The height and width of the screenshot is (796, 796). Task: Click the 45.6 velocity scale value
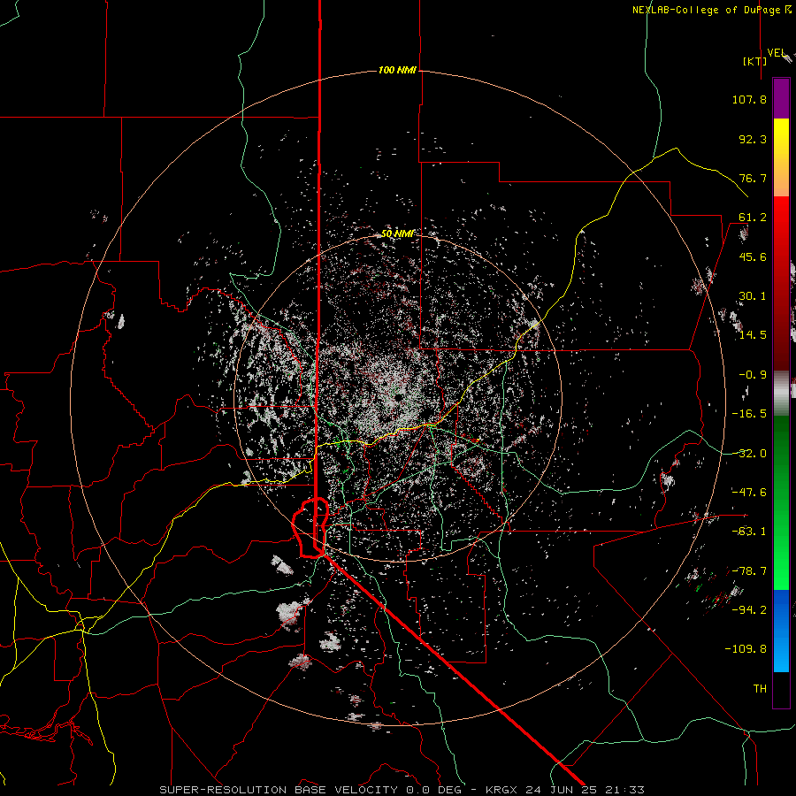point(753,256)
